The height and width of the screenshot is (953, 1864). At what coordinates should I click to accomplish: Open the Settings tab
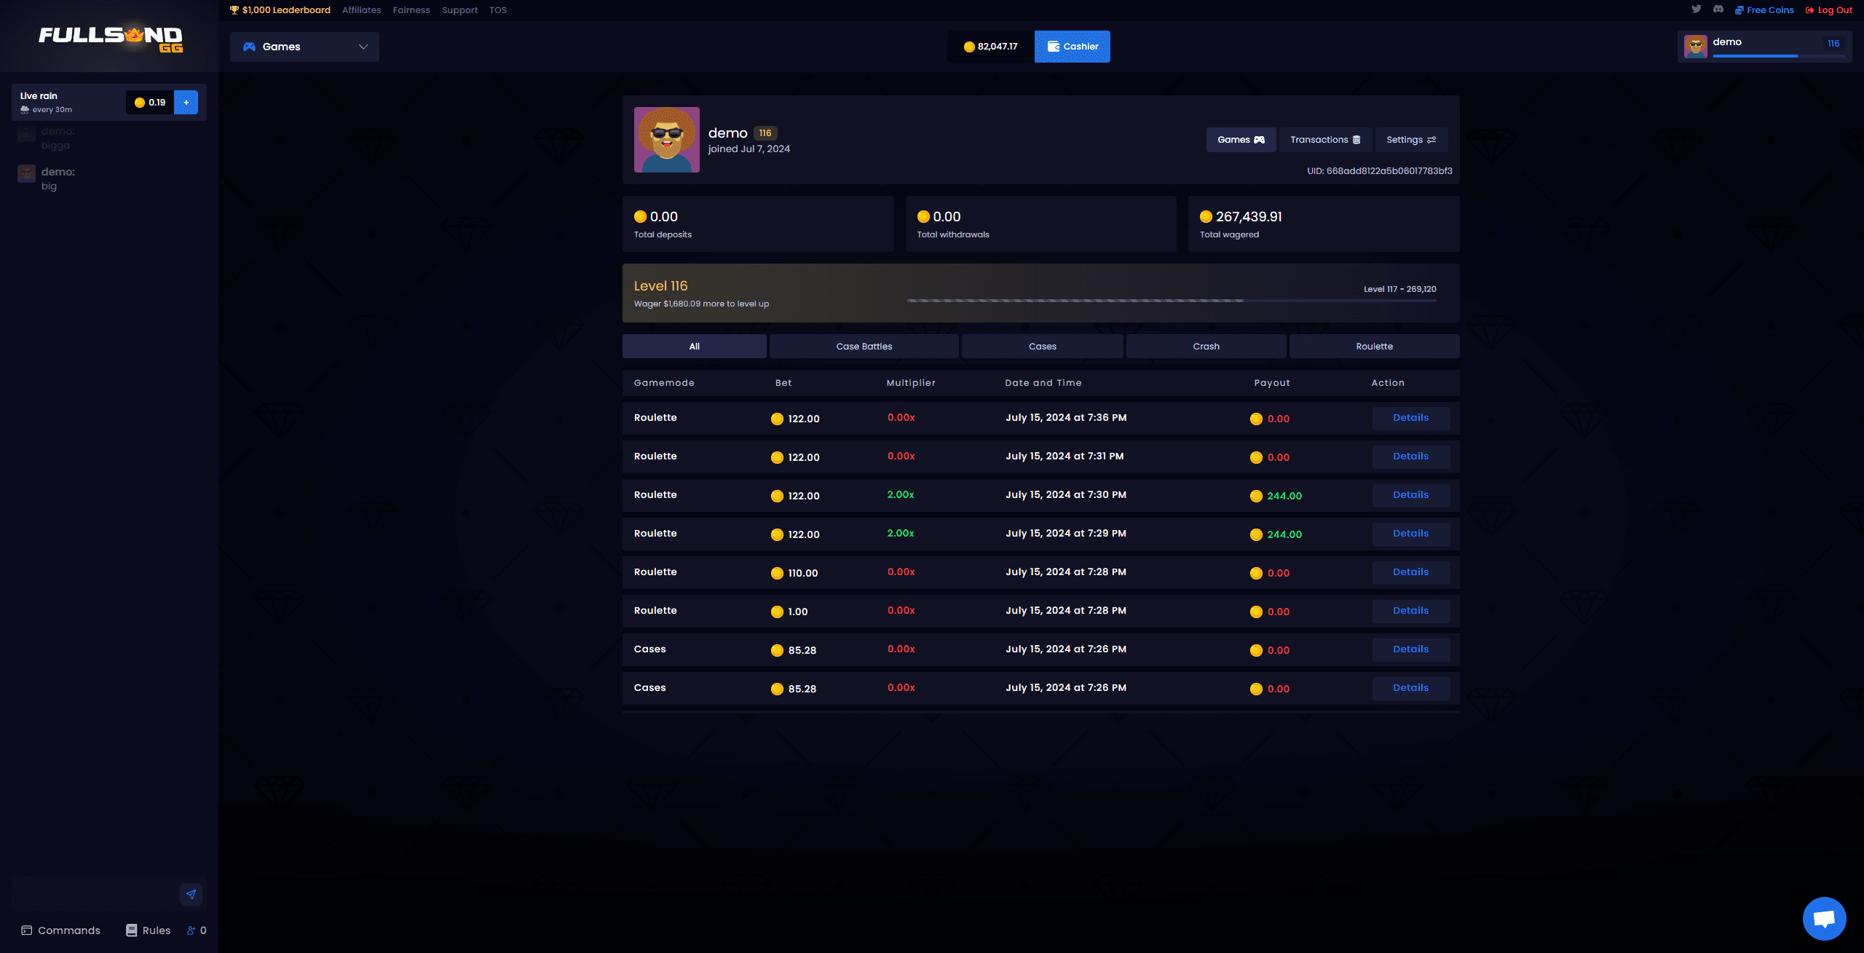[x=1410, y=140]
